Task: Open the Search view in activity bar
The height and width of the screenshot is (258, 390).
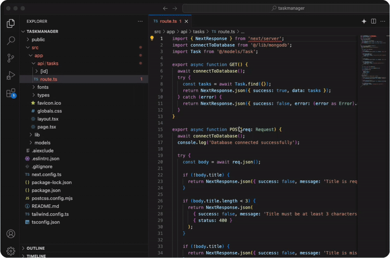Action: 11,40
